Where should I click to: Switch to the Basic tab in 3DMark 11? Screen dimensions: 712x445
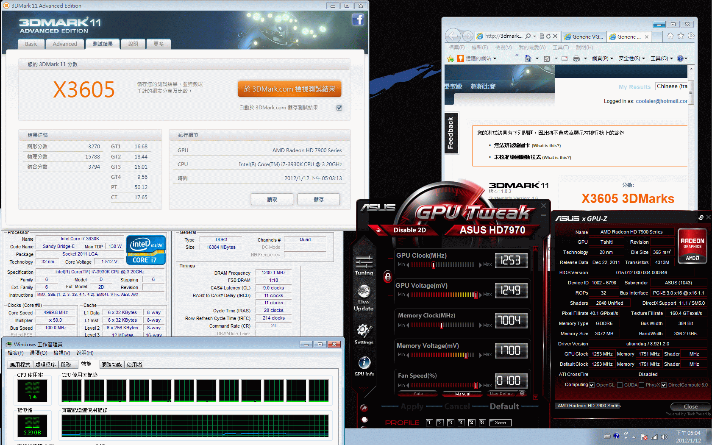coord(31,44)
